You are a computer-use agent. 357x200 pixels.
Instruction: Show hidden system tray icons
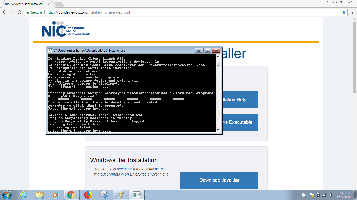[297, 195]
